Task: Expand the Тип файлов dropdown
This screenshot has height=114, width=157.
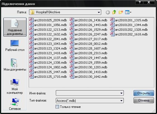Action: click(x=121, y=101)
